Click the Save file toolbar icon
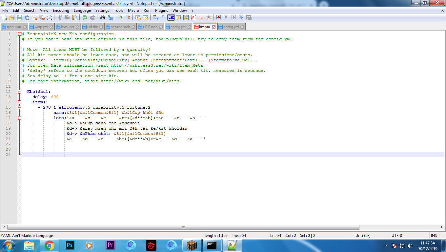 (19, 17)
